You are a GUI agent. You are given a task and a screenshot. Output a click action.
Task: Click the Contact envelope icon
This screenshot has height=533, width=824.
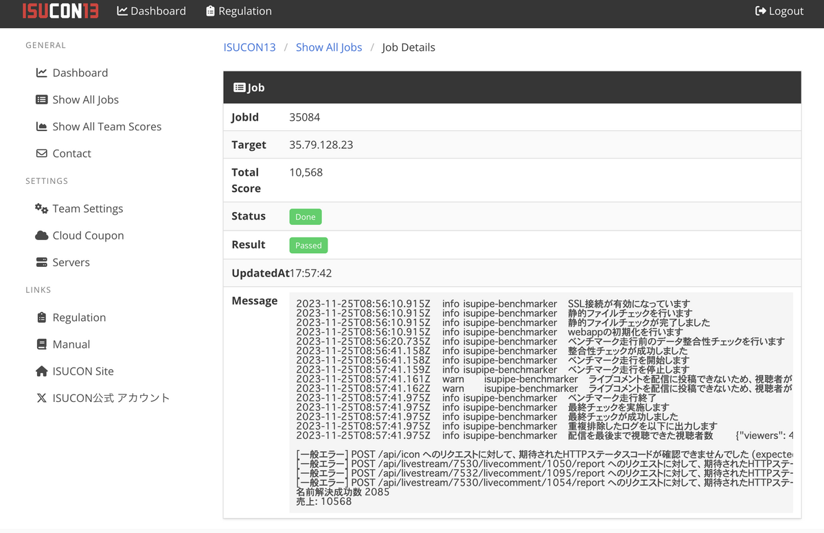pos(42,153)
